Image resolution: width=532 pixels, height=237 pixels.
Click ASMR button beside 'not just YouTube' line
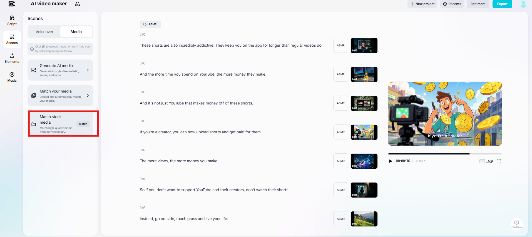(341, 103)
